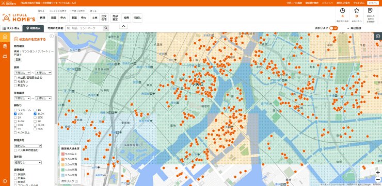Viewport: 382px width, 186px height.
Task: Check the バス乗車時間含む checkbox
Action: (x=15, y=150)
